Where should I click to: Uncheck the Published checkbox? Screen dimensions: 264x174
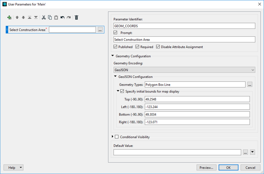115,47
